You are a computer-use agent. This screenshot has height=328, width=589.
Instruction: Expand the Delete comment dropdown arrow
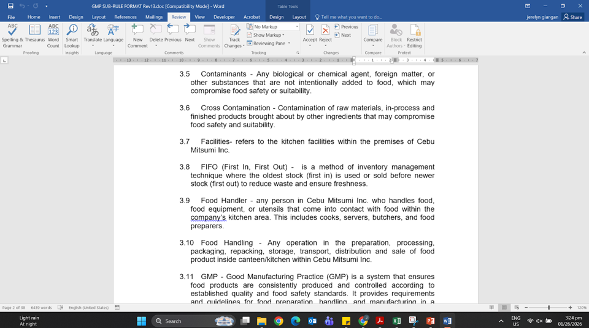[x=156, y=46]
